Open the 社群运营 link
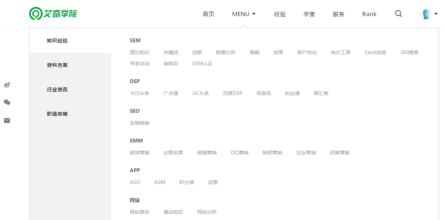445x220 pixels. 173,153
